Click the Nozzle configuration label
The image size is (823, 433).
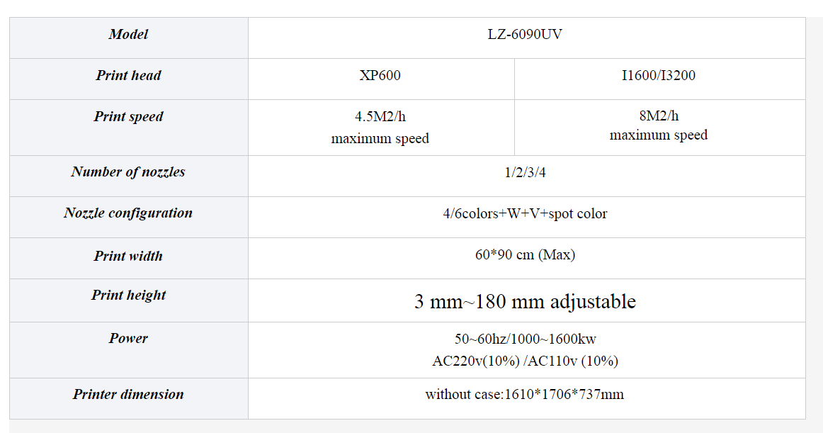click(128, 213)
